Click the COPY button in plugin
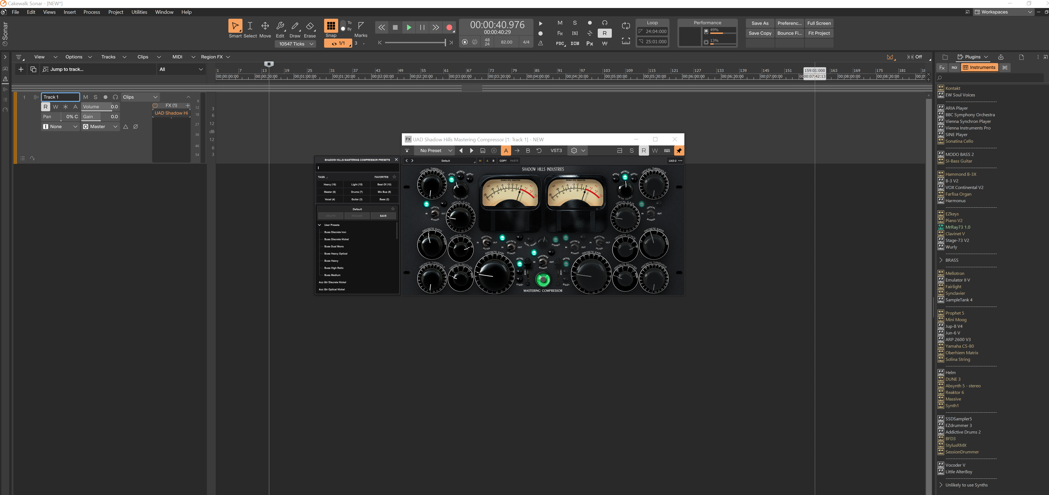 pos(503,161)
